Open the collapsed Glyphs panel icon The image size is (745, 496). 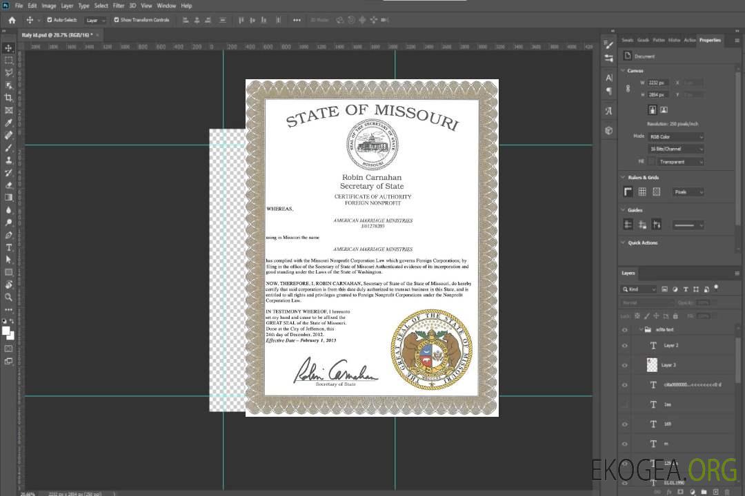click(608, 111)
